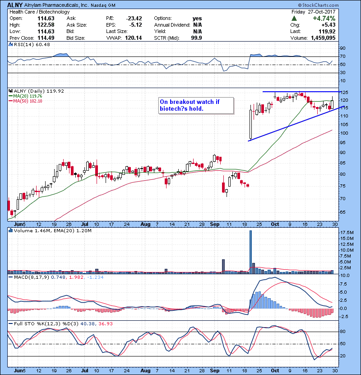Viewport: 361px width, 375px height.
Task: Click the green MA(20) legend line
Action: [11, 96]
